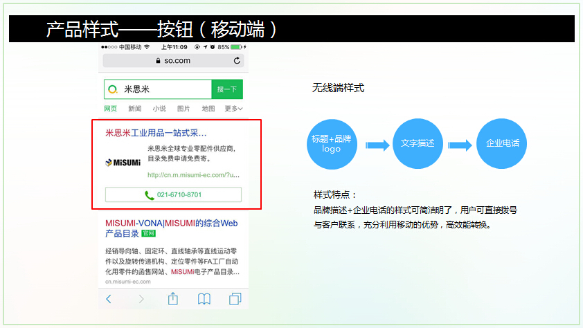Click the MiSUMi brand logo

coord(123,163)
